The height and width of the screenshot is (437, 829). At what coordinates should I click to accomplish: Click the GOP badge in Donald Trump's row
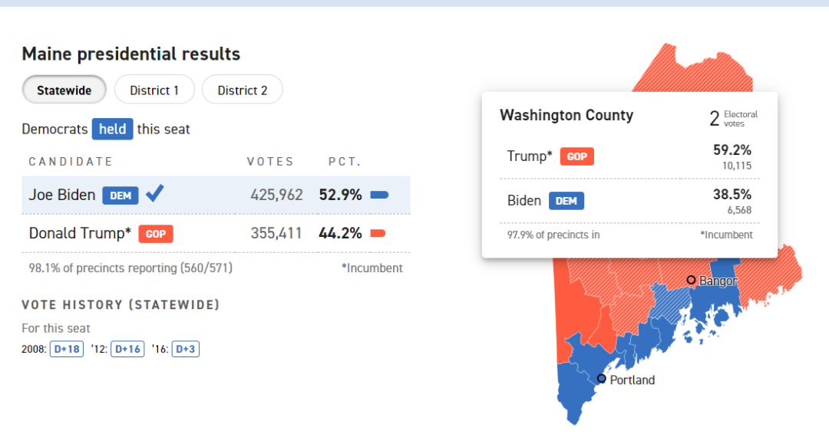156,234
